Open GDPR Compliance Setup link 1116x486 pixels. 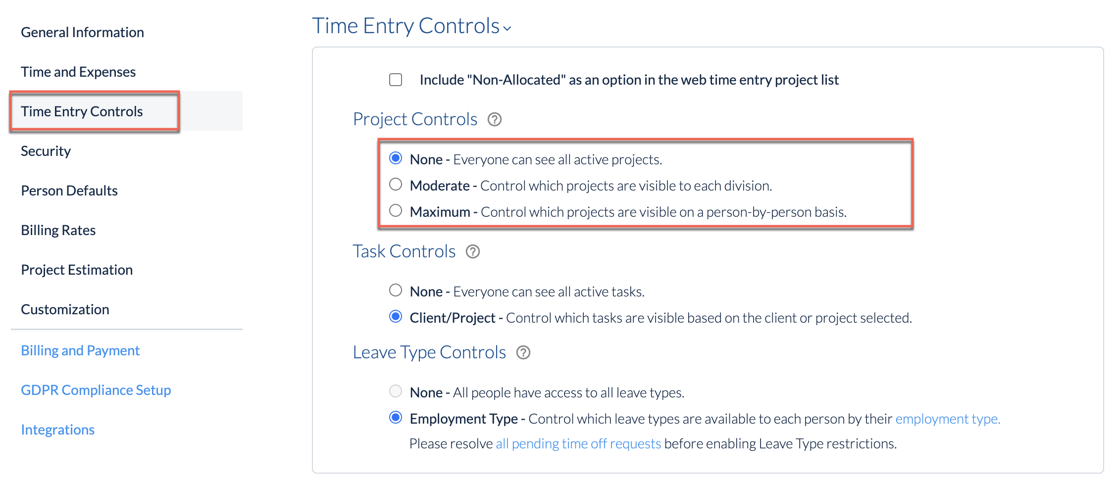click(96, 390)
